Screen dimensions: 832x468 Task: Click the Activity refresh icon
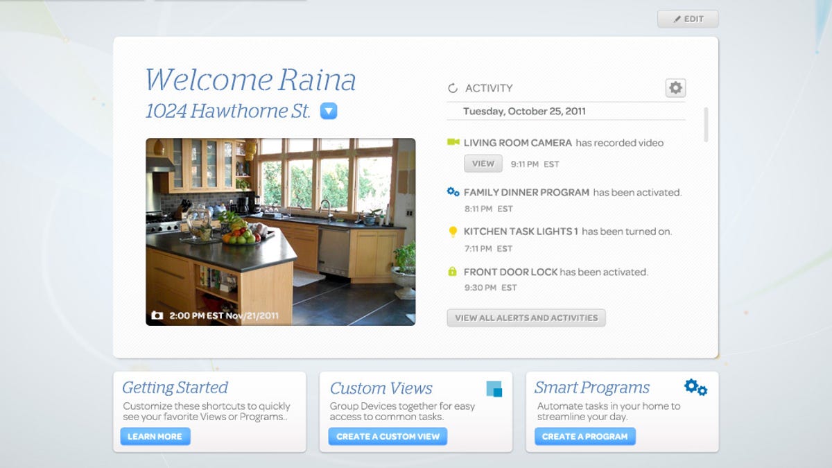[x=453, y=88]
